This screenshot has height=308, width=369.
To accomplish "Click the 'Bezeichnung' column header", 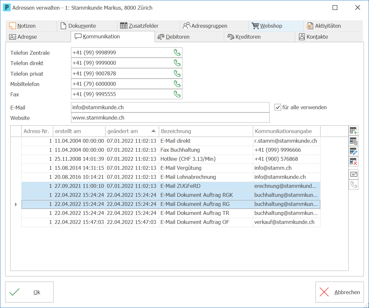I will pyautogui.click(x=206, y=131).
